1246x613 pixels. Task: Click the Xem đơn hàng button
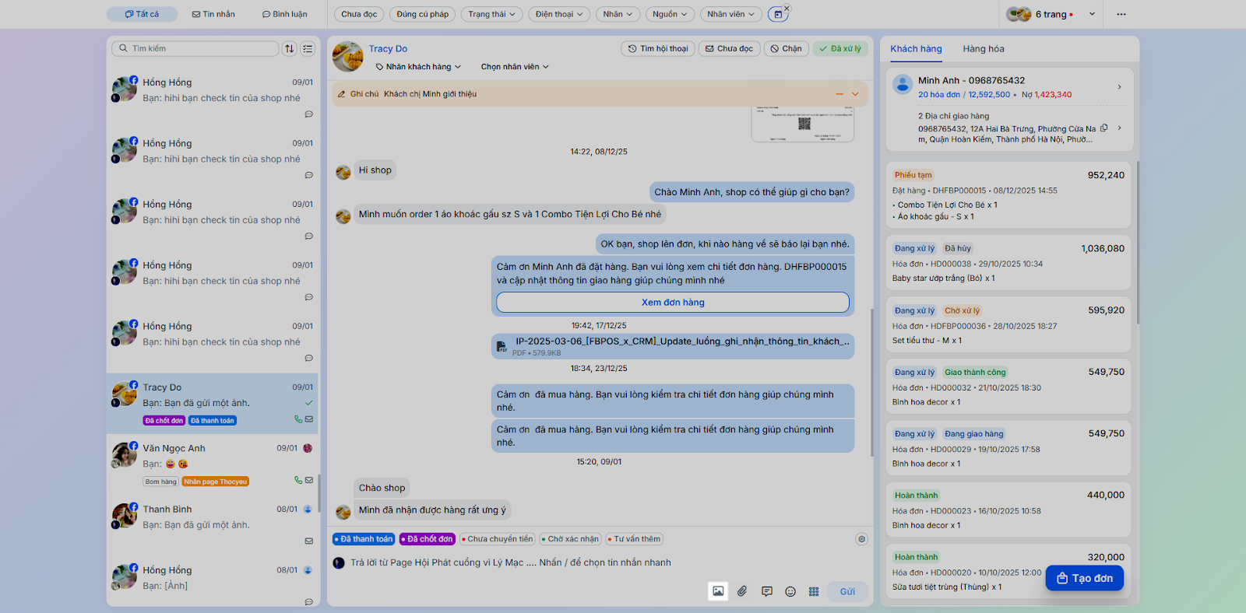coord(673,303)
